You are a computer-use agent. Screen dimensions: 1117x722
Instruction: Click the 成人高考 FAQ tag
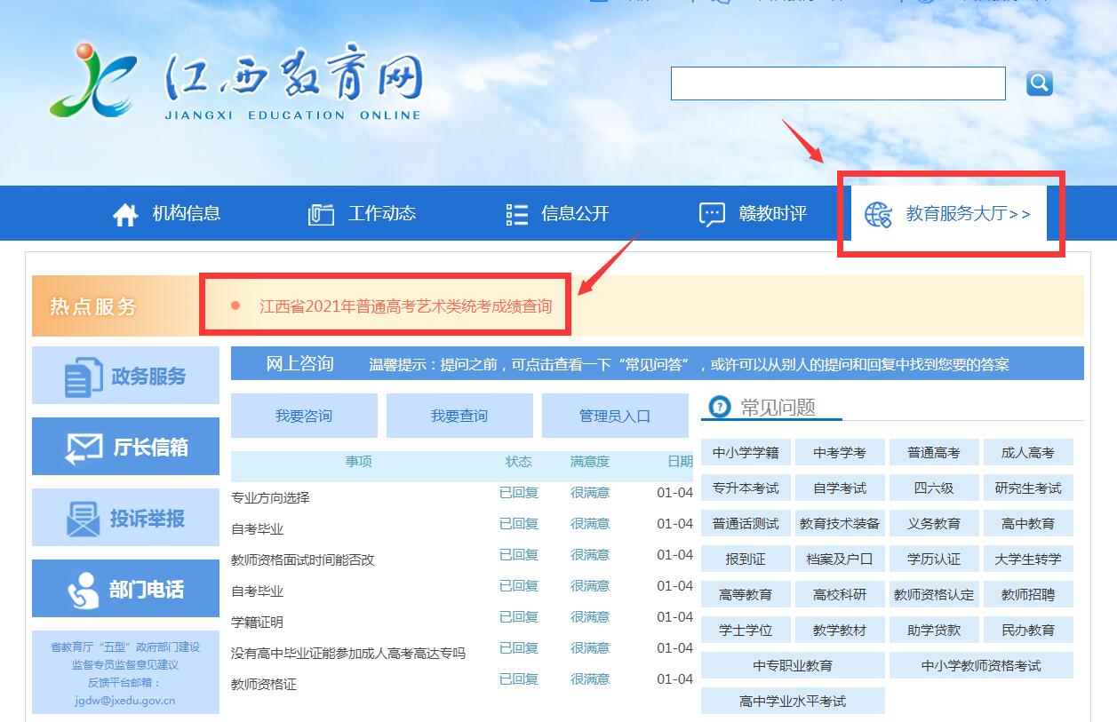coord(1028,452)
